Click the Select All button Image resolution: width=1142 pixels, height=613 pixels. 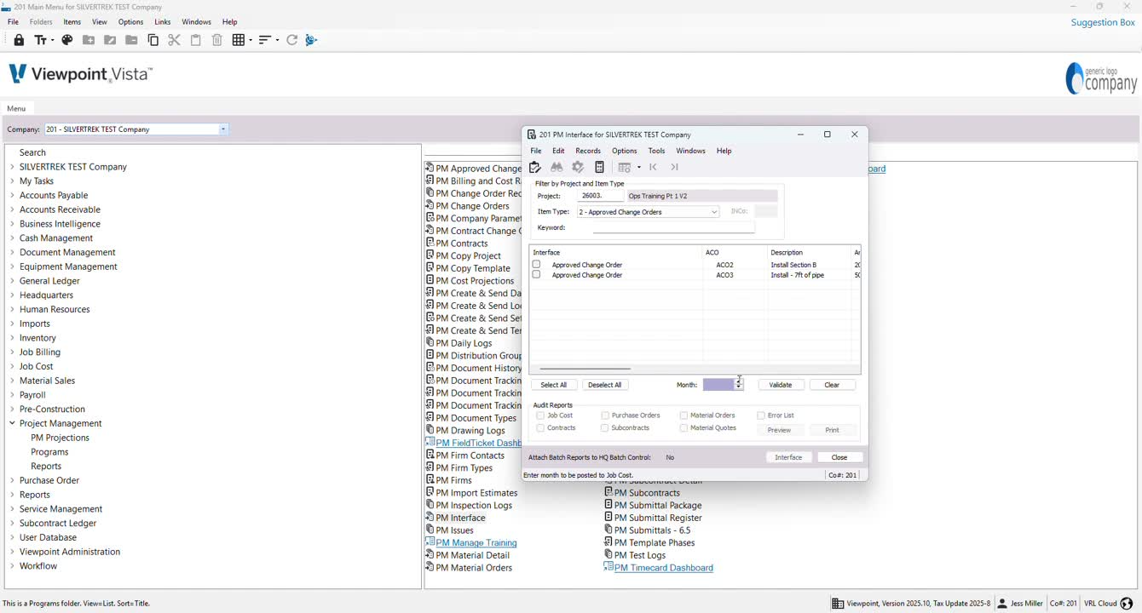553,385
